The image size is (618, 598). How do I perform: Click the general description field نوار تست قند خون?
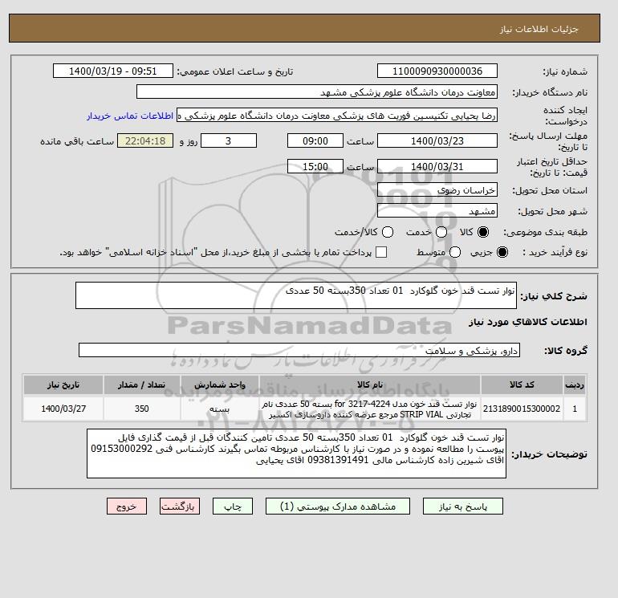pos(296,295)
